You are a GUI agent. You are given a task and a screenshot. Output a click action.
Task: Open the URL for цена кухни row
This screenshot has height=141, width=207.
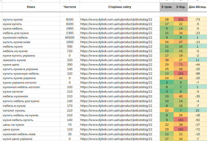[116, 129]
